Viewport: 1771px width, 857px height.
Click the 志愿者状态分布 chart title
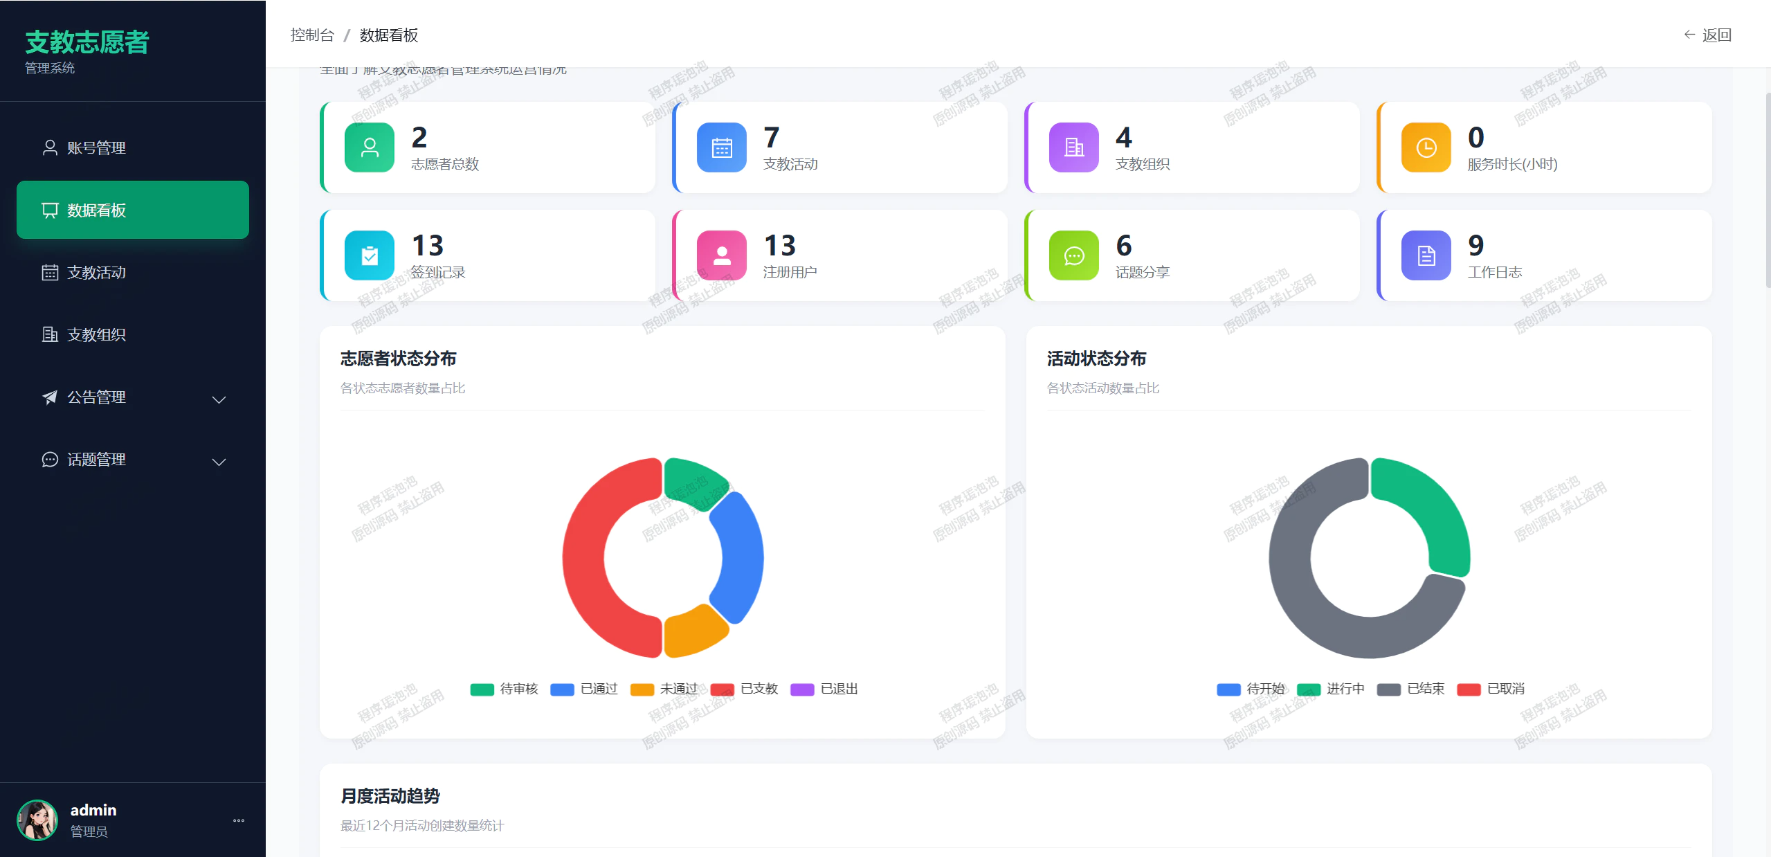(x=399, y=359)
